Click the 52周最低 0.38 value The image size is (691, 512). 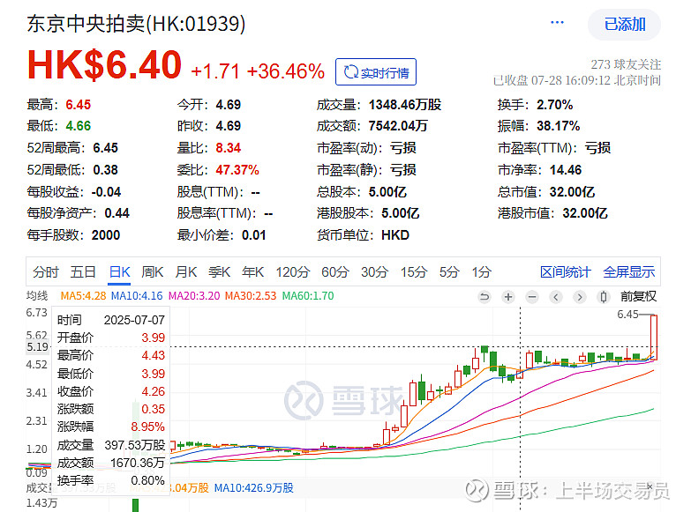(x=105, y=170)
